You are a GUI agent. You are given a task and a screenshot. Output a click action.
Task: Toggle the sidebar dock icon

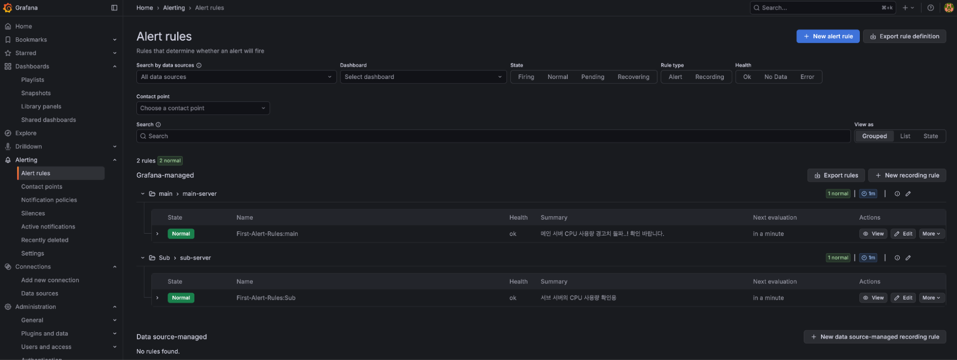114,8
